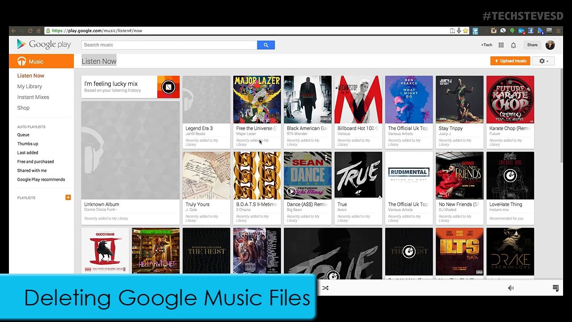Click the Facebook extension icon
The width and height of the screenshot is (572, 322).
[531, 31]
